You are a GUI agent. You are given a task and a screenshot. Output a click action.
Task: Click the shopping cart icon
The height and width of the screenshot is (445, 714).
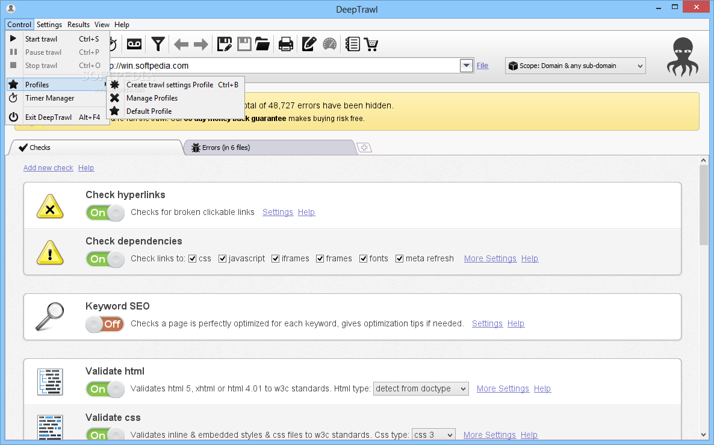371,44
